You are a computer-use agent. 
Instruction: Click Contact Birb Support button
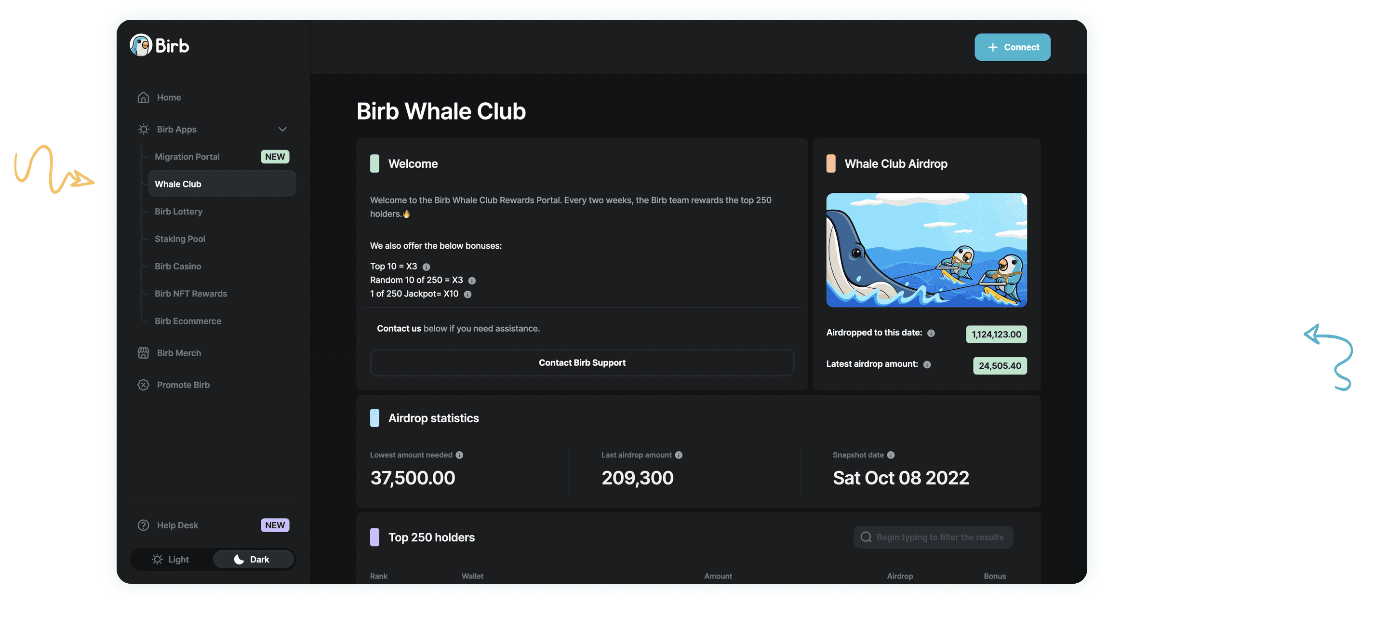[582, 362]
